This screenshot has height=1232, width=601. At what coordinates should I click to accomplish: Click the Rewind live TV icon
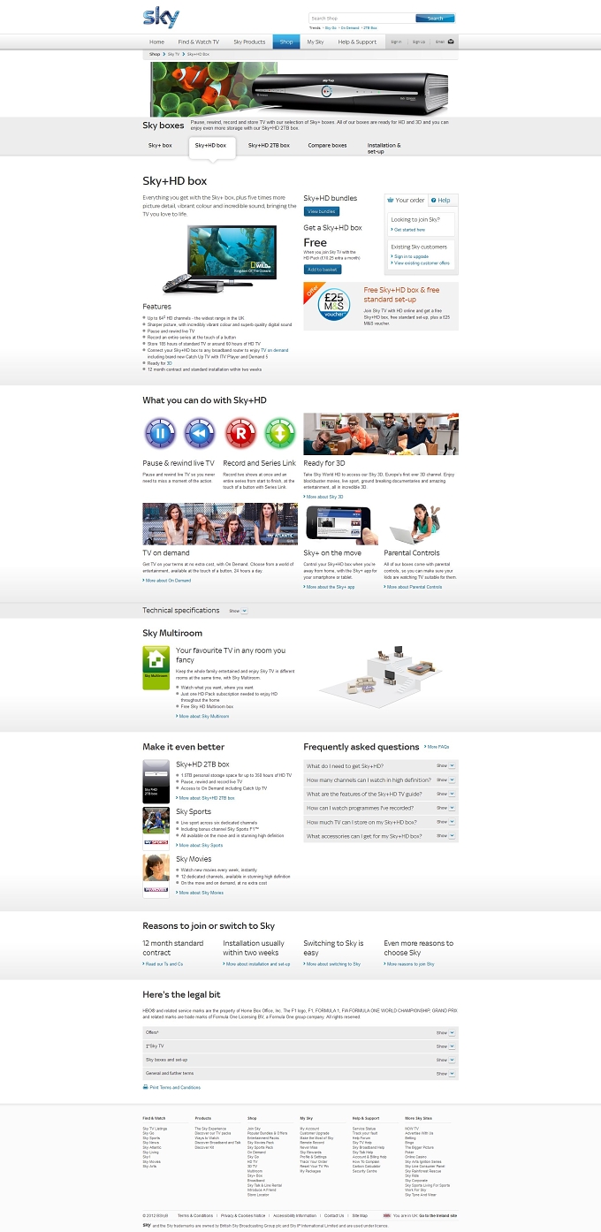tap(200, 434)
